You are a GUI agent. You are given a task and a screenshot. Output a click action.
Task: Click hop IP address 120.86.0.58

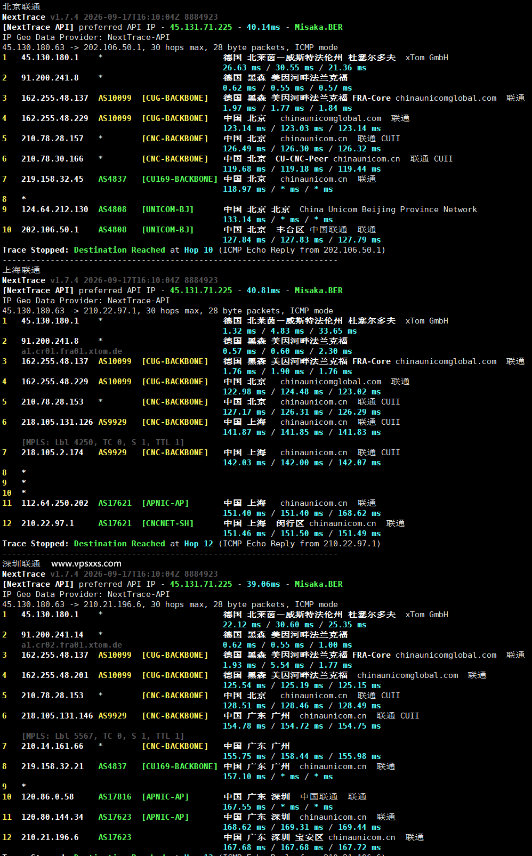point(47,797)
